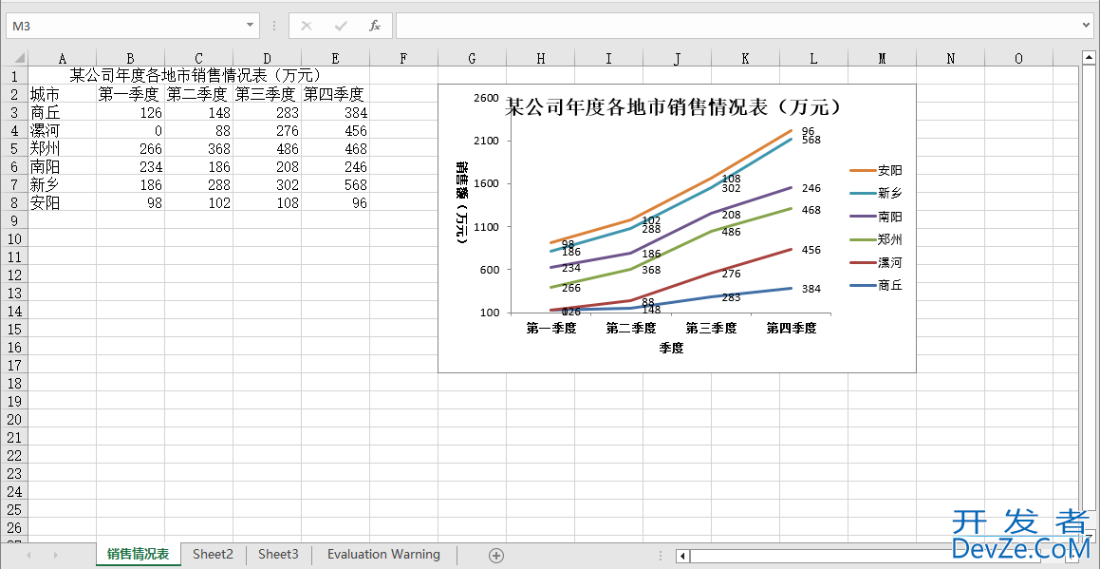Select the 第四季度 header cell in row 2
The height and width of the screenshot is (569, 1100).
click(335, 93)
